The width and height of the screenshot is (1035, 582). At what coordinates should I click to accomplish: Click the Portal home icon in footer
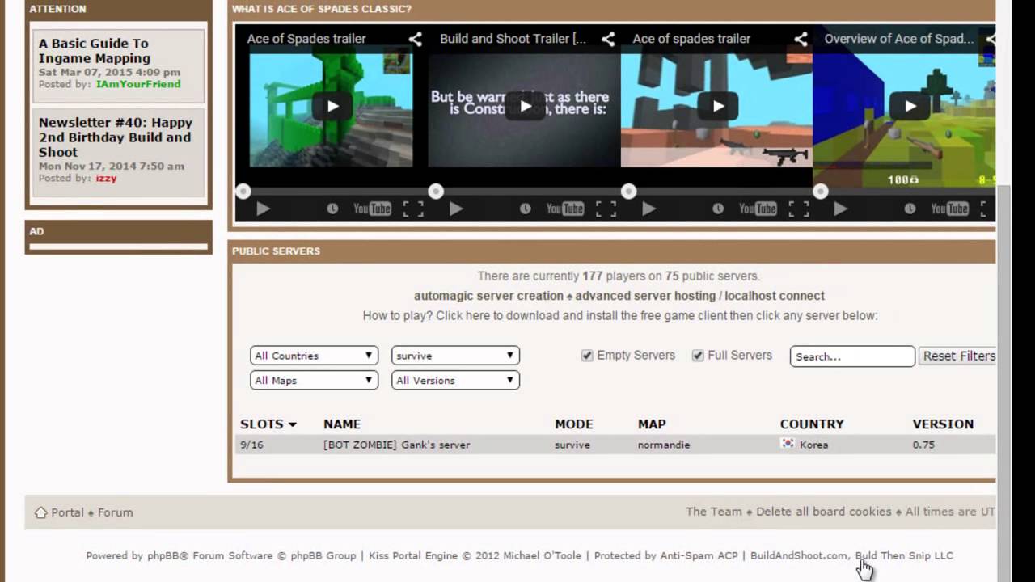coord(40,512)
